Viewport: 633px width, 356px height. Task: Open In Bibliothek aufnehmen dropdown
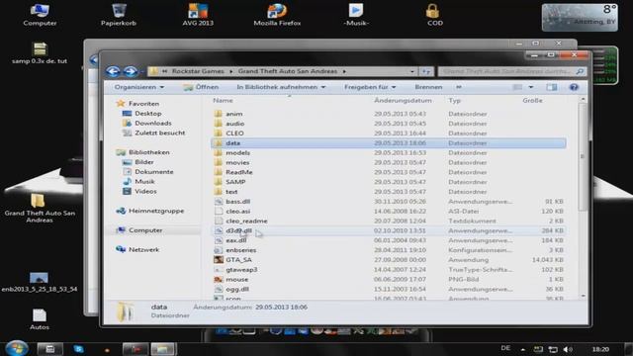point(281,87)
